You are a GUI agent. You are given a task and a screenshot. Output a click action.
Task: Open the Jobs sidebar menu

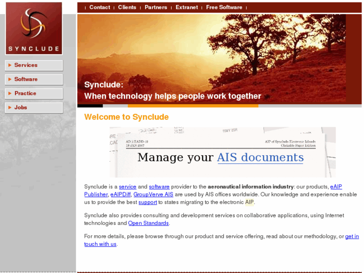click(34, 108)
